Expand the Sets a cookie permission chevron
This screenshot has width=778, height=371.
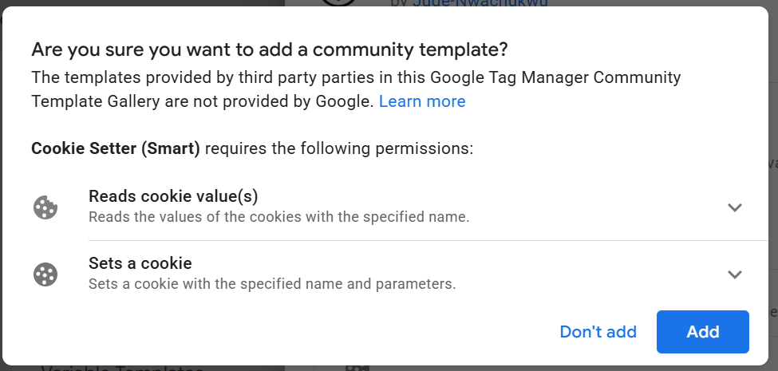[735, 274]
